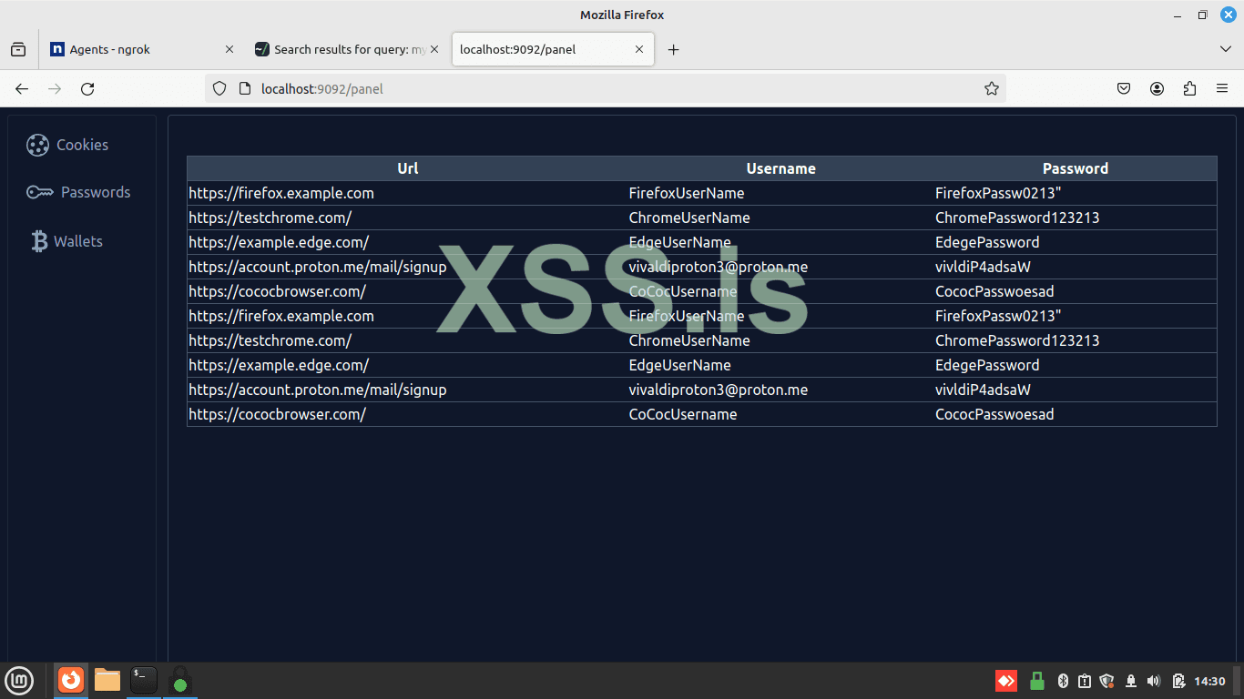Close the Search results tab
The width and height of the screenshot is (1244, 699).
[434, 49]
